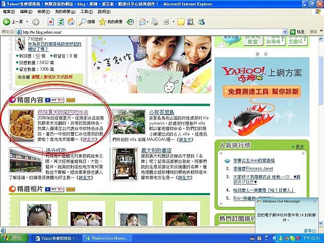Click the 免費測速工具 orange ad button
This screenshot has height=243, width=324.
(x=262, y=91)
